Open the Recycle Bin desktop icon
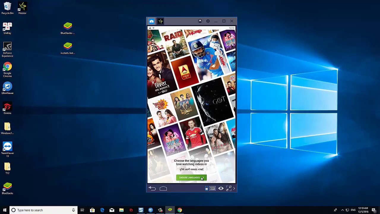The image size is (380, 214). tap(7, 8)
